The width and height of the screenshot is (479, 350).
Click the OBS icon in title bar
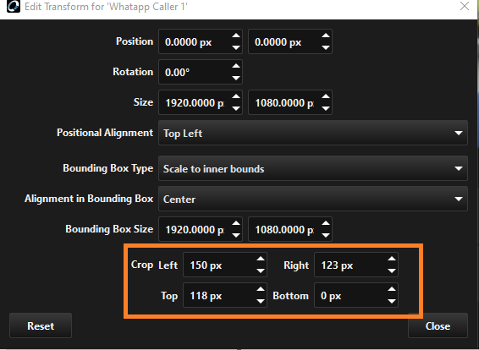14,7
